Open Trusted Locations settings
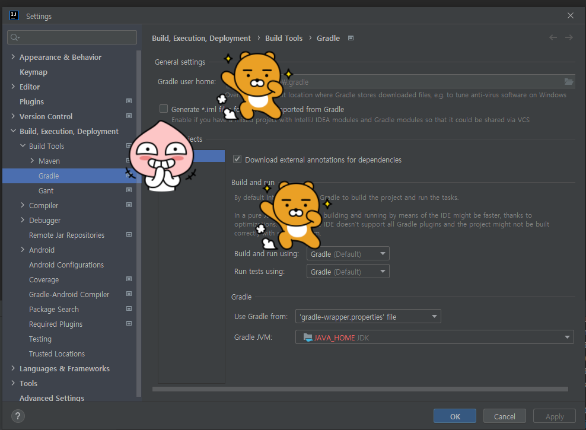Viewport: 586px width, 430px height. point(57,354)
